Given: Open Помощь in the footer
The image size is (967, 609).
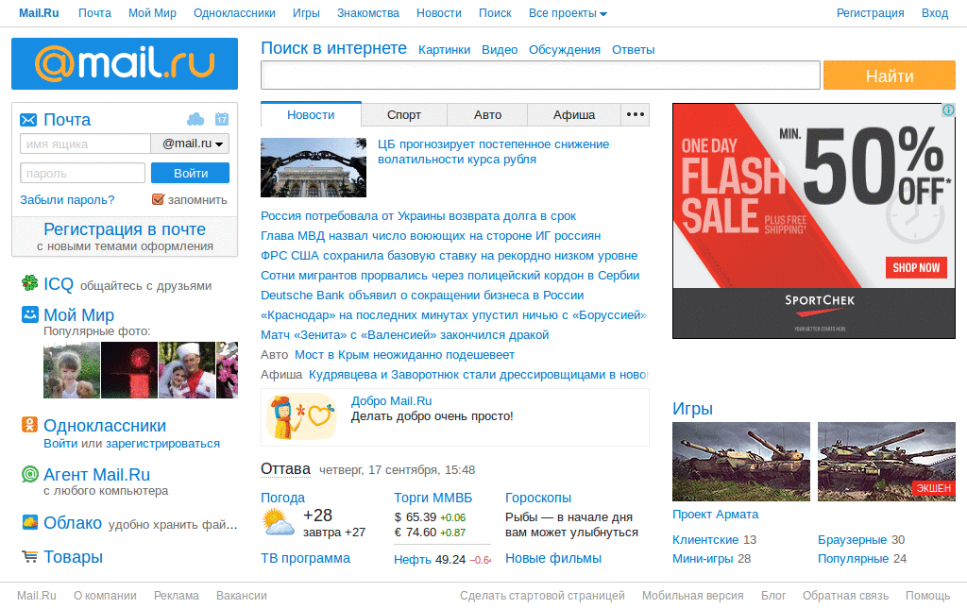Looking at the screenshot, I should pyautogui.click(x=927, y=596).
